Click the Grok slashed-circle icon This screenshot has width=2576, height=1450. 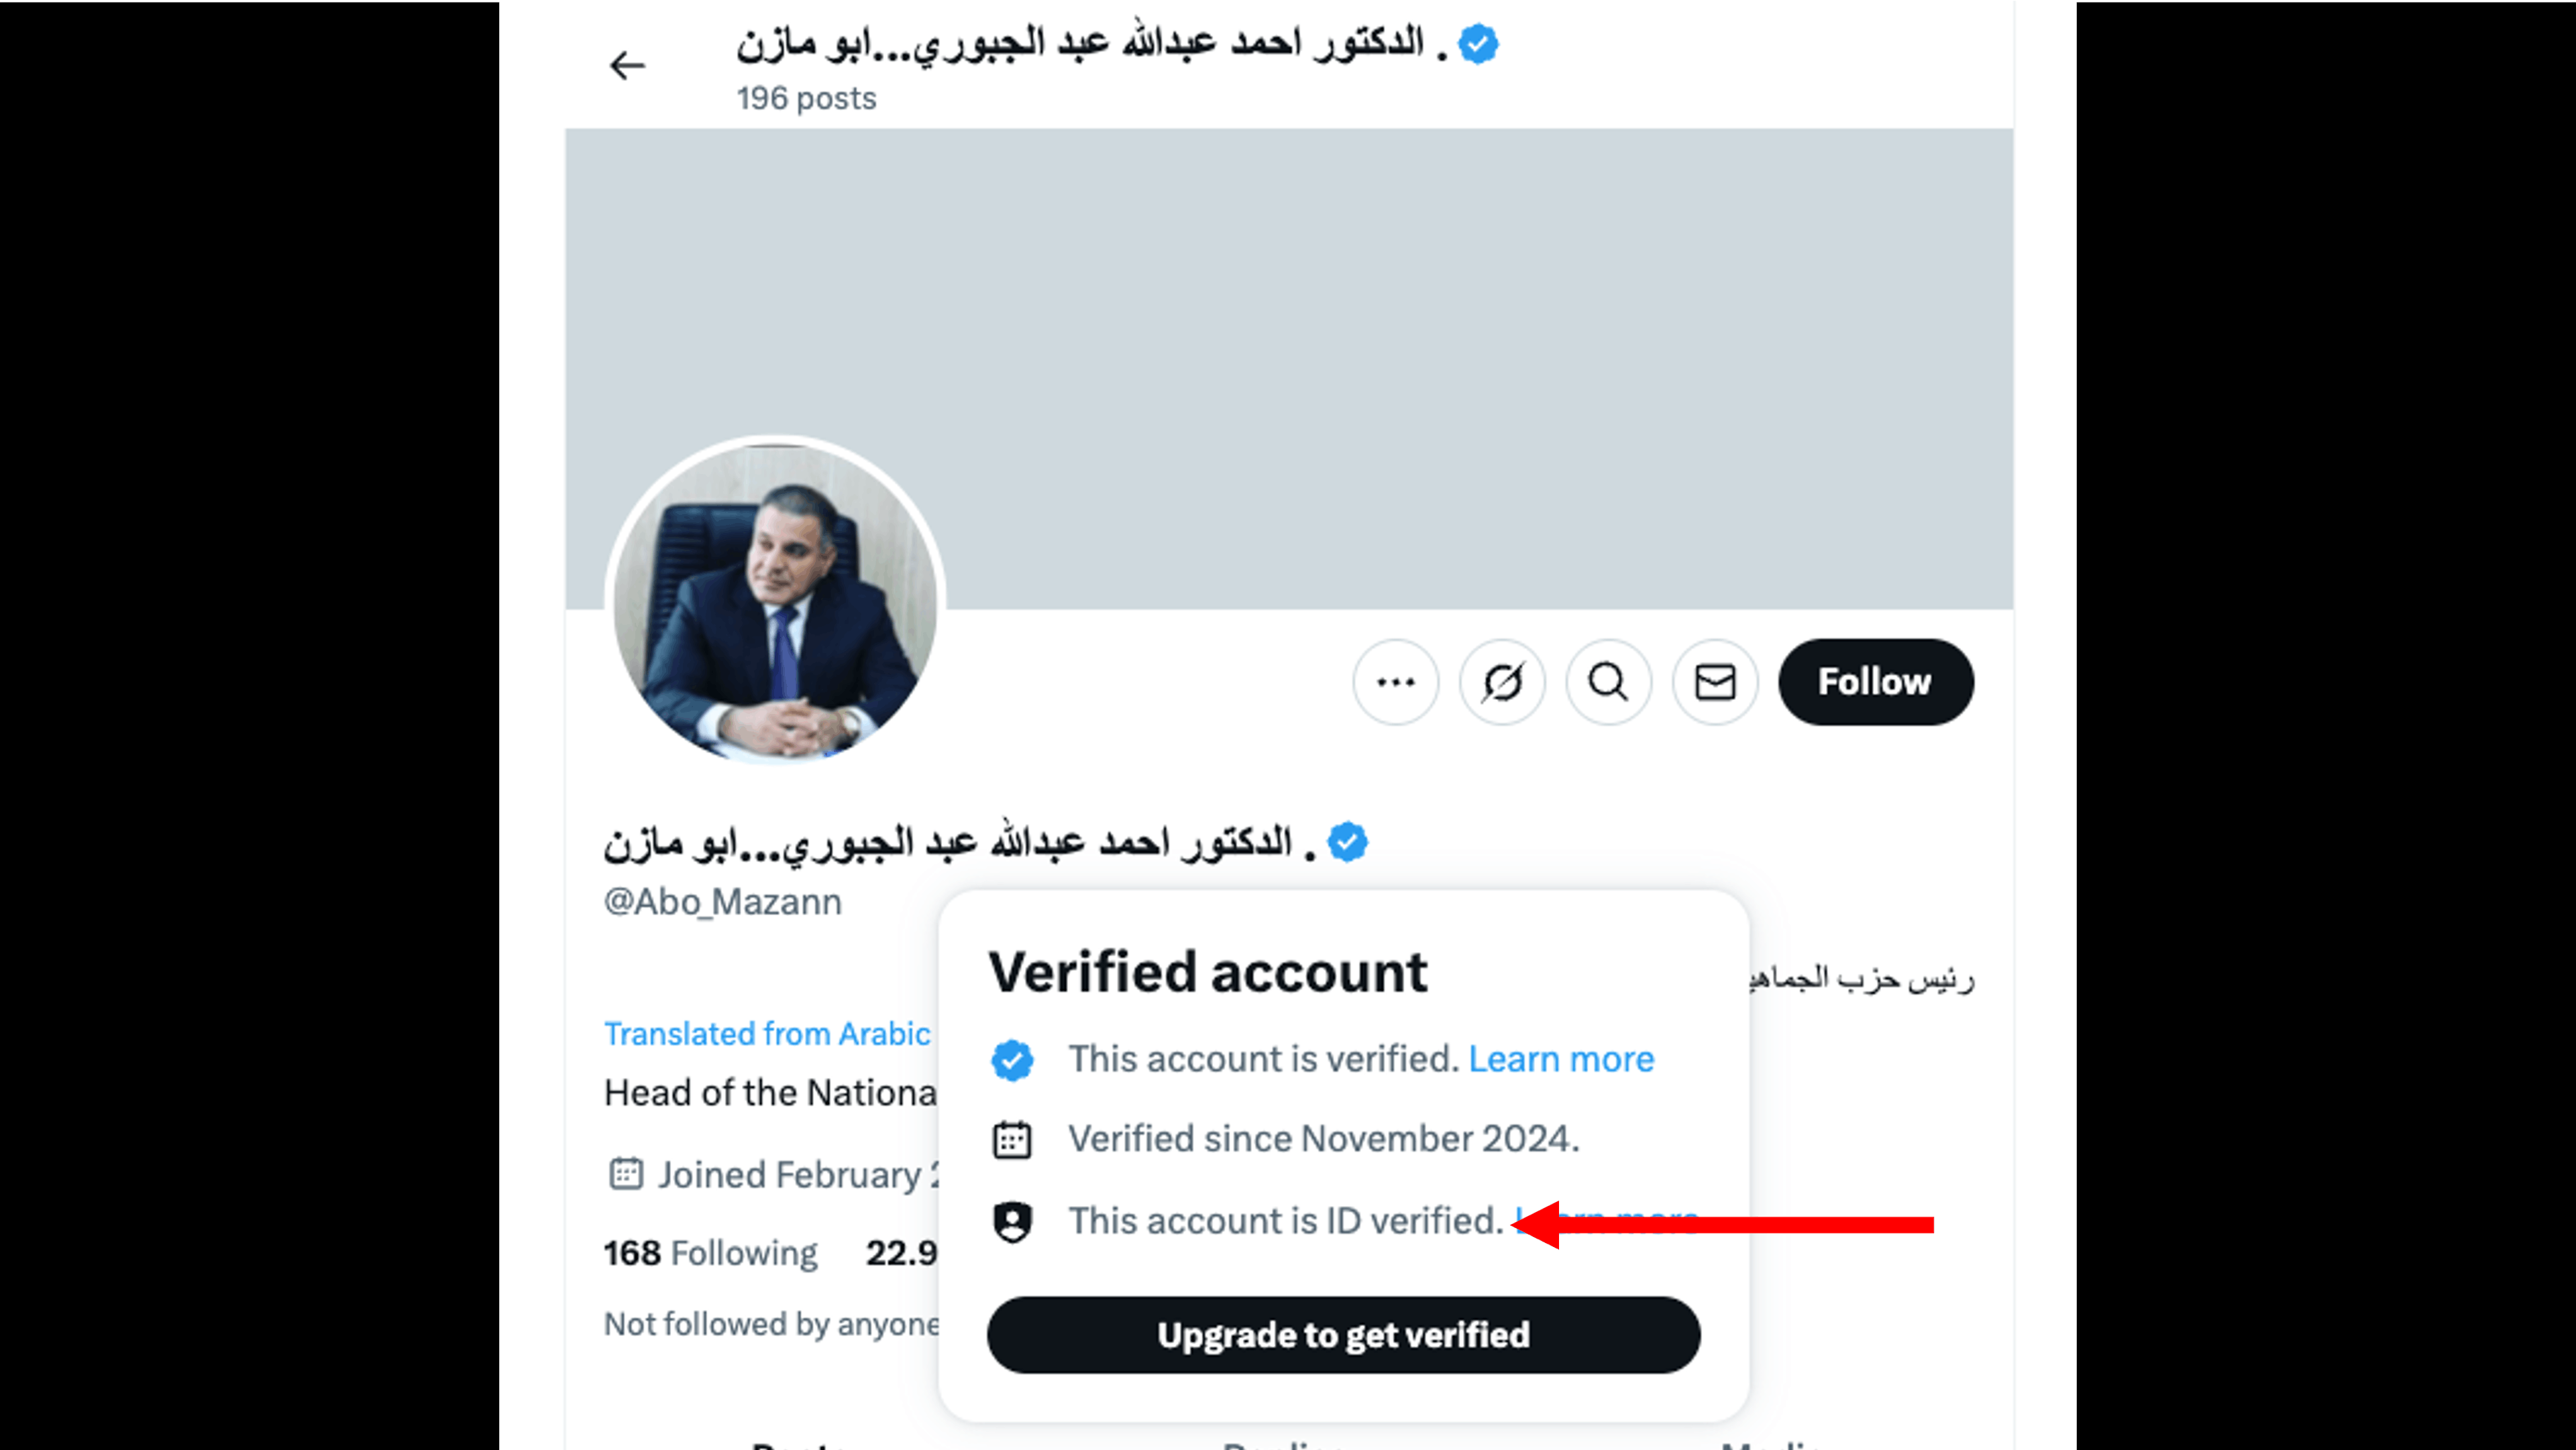(1502, 682)
